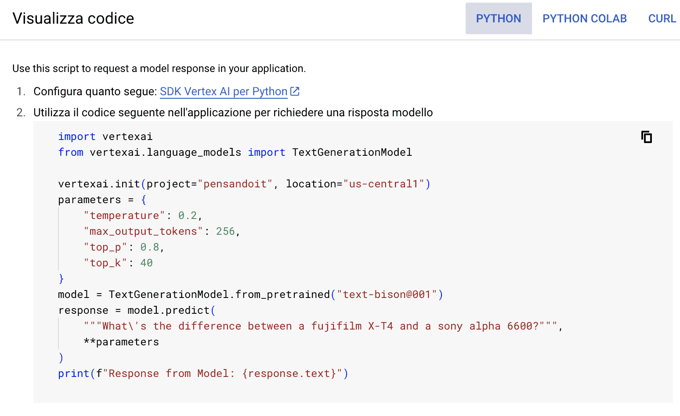
Task: Click the Visualizza codice heading
Action: pyautogui.click(x=73, y=18)
